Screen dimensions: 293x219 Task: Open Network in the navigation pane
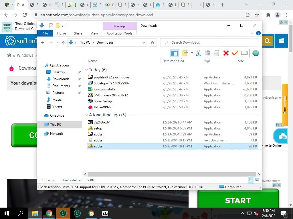coord(56,134)
